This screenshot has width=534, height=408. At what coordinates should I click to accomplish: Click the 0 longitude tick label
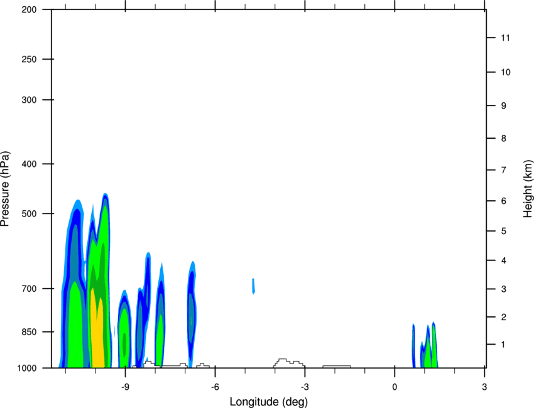tap(395, 387)
